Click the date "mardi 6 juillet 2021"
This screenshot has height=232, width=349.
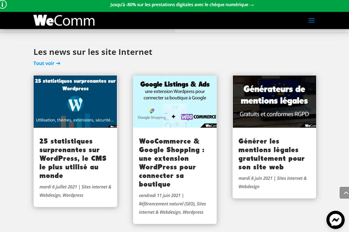pos(58,187)
